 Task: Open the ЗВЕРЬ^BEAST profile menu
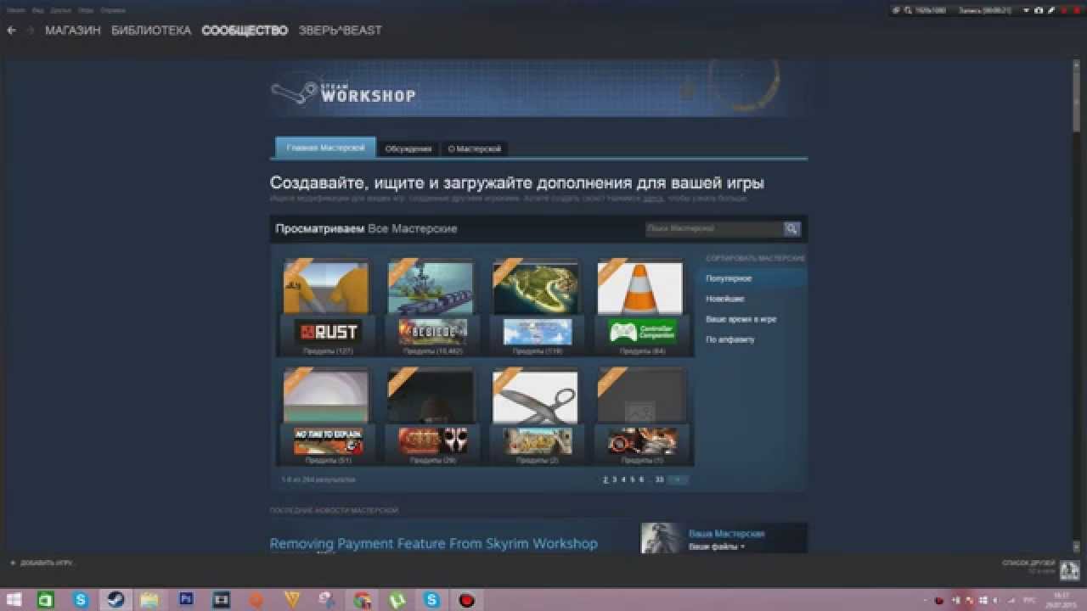pyautogui.click(x=340, y=31)
